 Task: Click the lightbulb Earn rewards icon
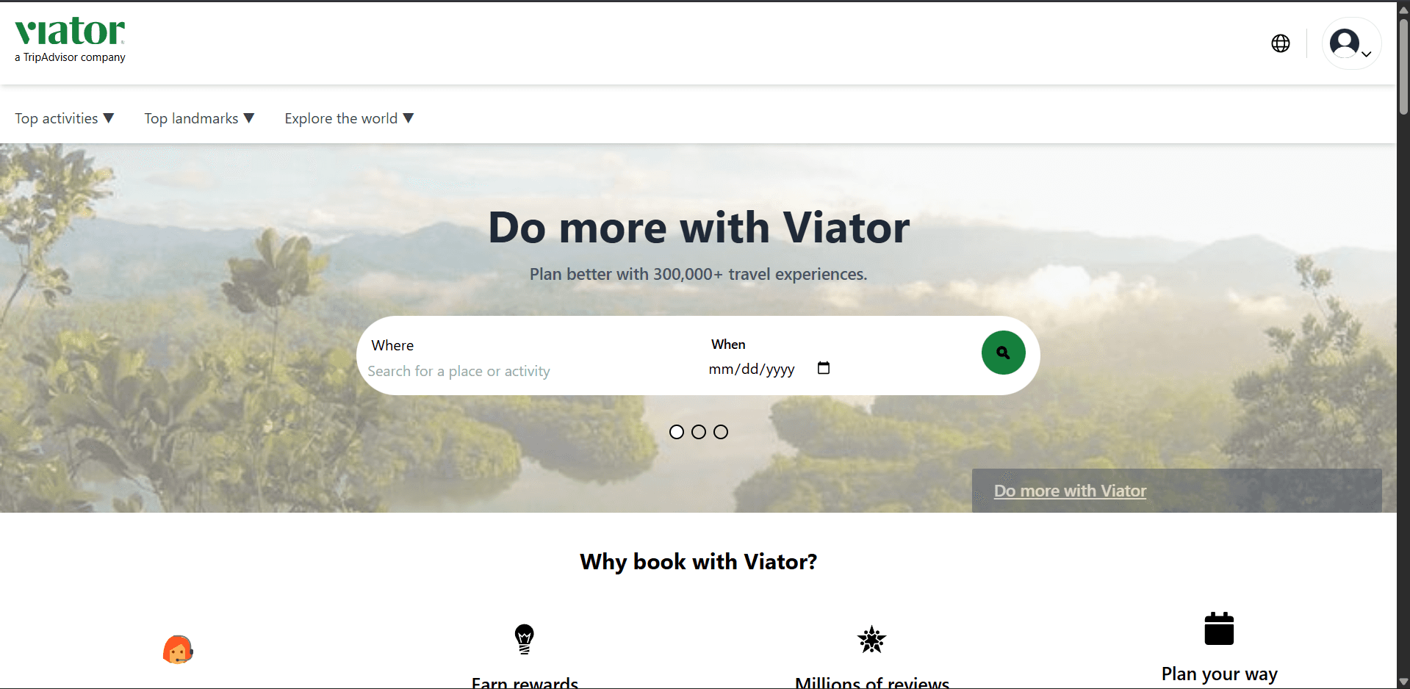tap(524, 639)
